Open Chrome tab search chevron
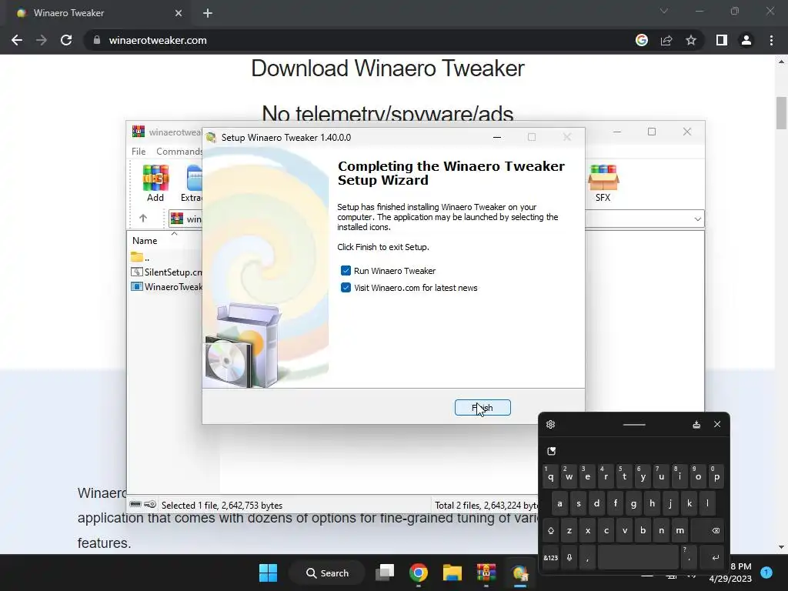788x591 pixels. [x=664, y=11]
